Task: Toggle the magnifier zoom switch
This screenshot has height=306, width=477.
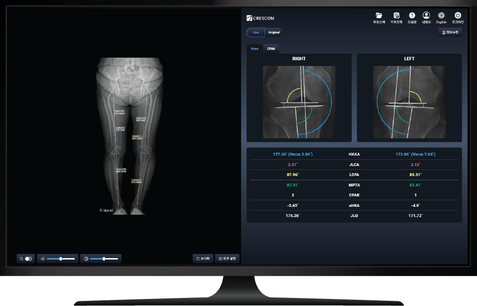Action: 28,259
